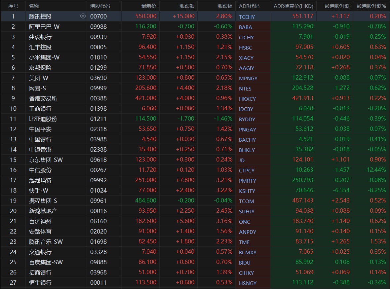Select the 招商银行 row
The image size is (390, 289).
point(40,272)
